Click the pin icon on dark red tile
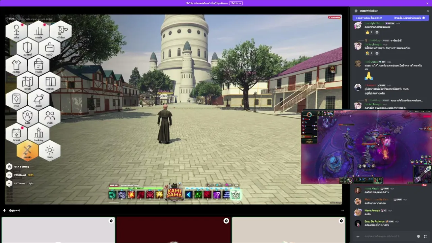 [x=226, y=221]
